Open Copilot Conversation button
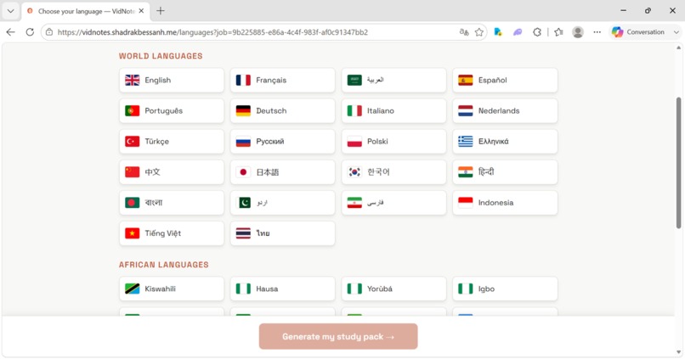 pyautogui.click(x=638, y=32)
